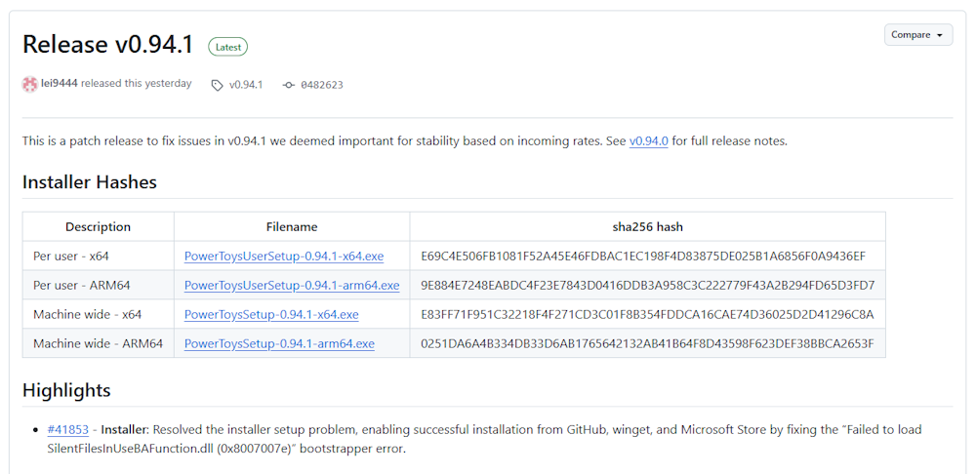This screenshot has height=474, width=976.
Task: Click the commit icon beside 0482623
Action: click(x=288, y=85)
